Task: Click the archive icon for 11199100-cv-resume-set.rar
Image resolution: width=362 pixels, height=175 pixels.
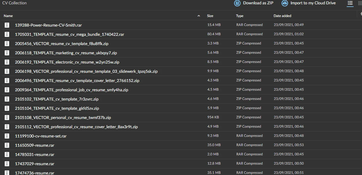Action: pos(7,136)
